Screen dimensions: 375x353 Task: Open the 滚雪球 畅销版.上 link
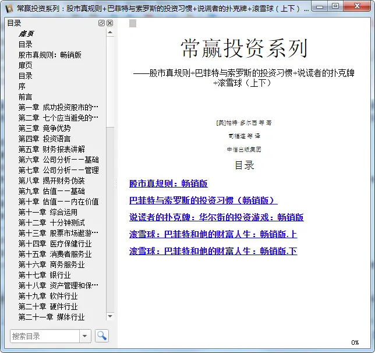point(213,234)
